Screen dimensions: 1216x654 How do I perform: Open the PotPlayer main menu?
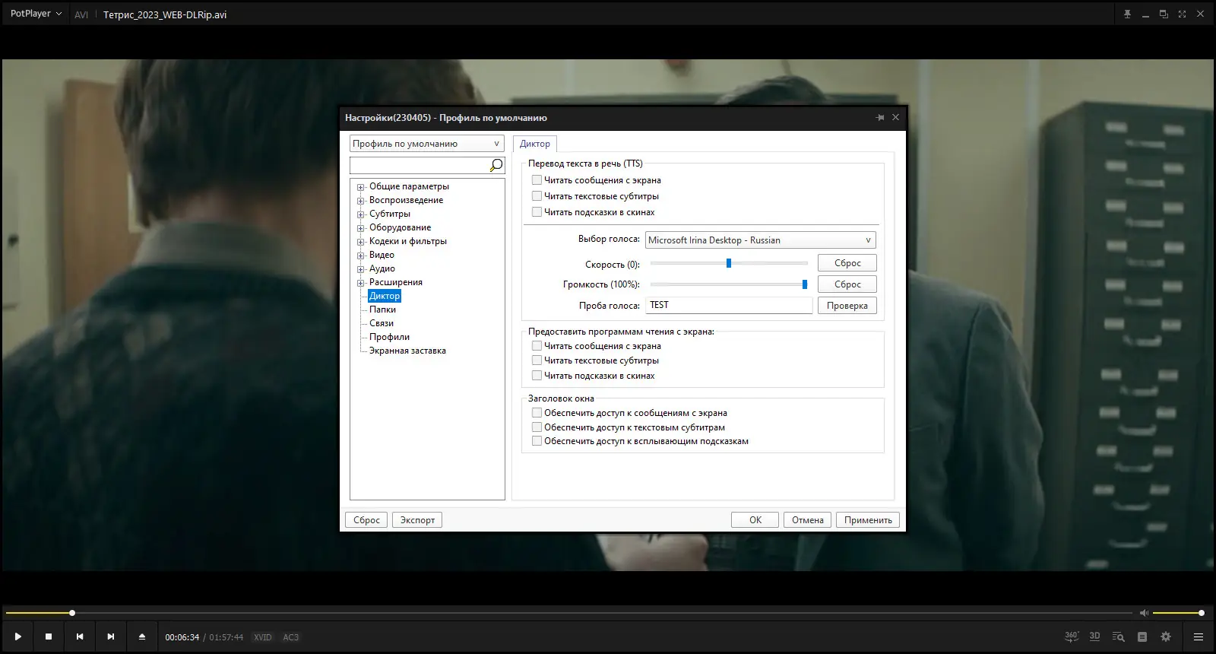point(36,14)
